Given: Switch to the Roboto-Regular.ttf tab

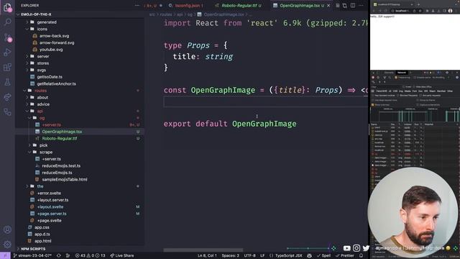Looking at the screenshot, I should click(x=238, y=6).
